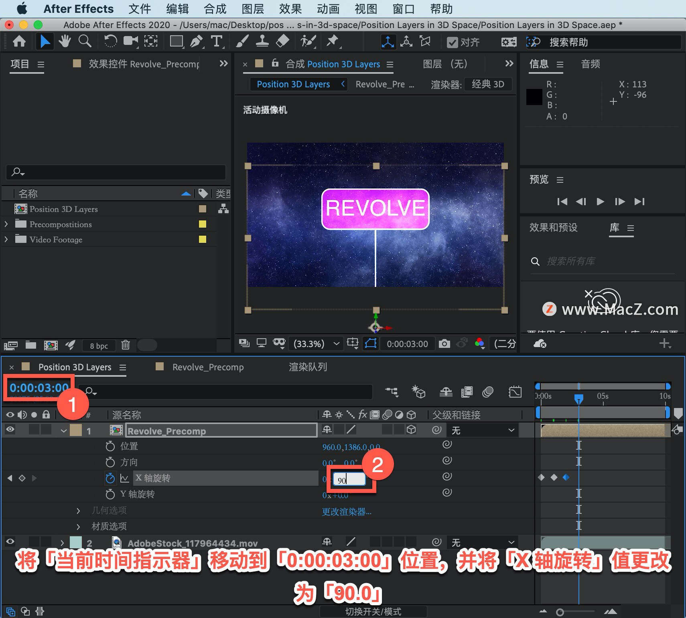Click the snapshot camera icon in viewer
Image resolution: width=686 pixels, height=618 pixels.
pos(444,343)
